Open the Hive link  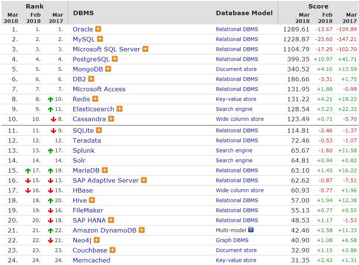(80, 200)
